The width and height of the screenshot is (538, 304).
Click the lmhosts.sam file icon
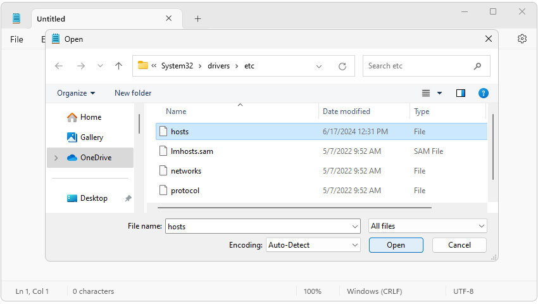click(163, 151)
